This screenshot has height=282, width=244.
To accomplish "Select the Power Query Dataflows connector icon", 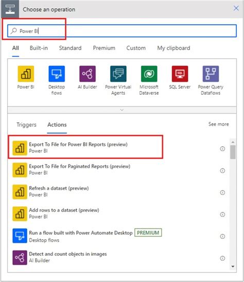I will pos(211,74).
